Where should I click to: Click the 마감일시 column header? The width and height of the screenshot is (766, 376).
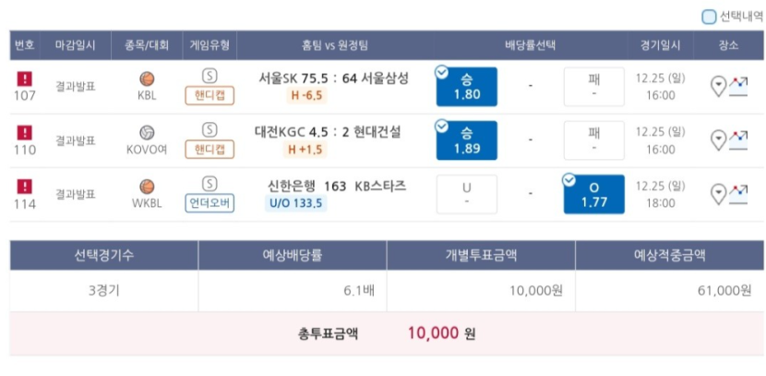[x=76, y=45]
